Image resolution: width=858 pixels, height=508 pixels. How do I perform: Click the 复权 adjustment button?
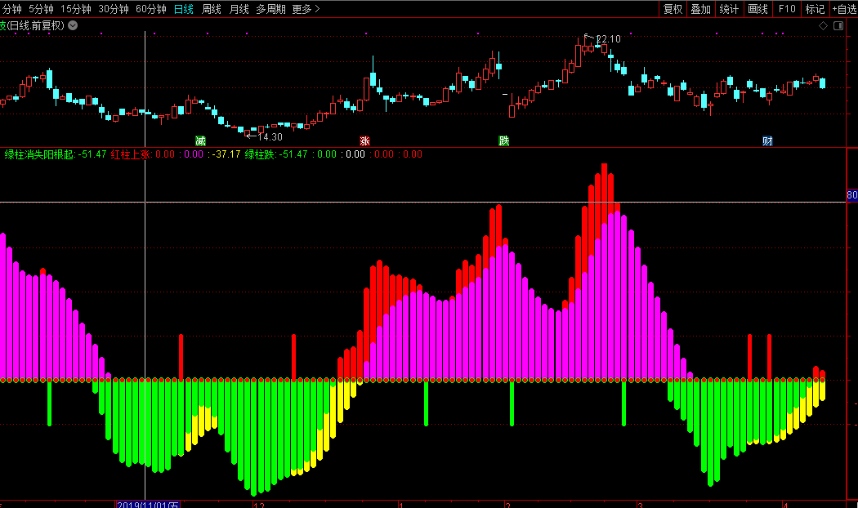click(x=673, y=9)
